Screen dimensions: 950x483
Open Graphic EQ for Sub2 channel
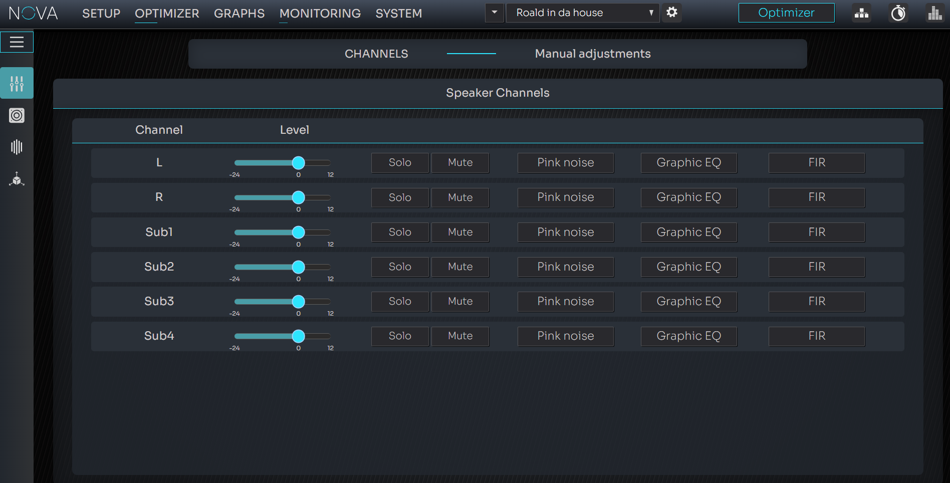tap(689, 267)
